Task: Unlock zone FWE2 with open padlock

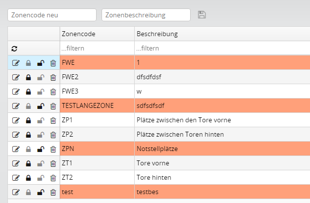Action: point(41,77)
